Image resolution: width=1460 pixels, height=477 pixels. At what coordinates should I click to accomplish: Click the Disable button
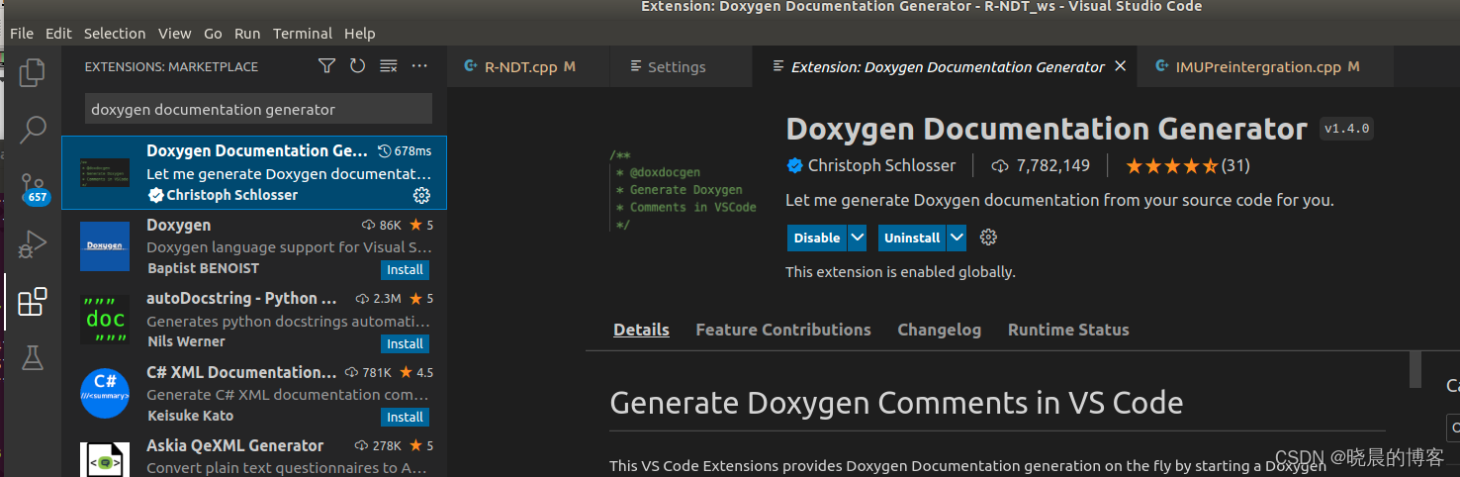[x=817, y=238]
